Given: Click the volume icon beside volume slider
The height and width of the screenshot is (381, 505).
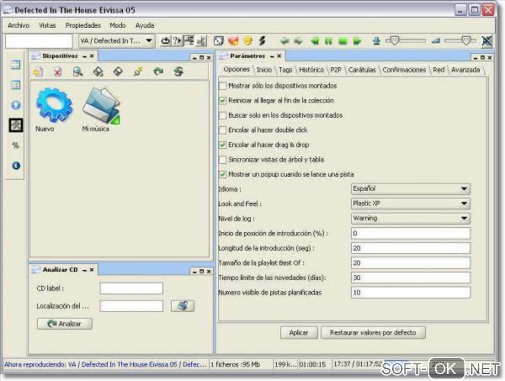Looking at the screenshot, I should point(436,41).
